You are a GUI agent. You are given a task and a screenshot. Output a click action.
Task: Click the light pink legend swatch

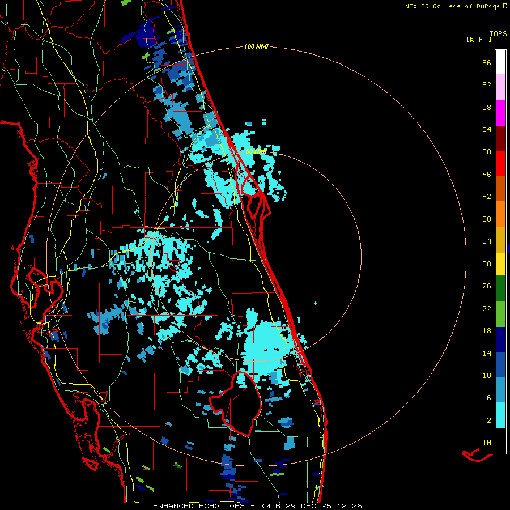[500, 87]
